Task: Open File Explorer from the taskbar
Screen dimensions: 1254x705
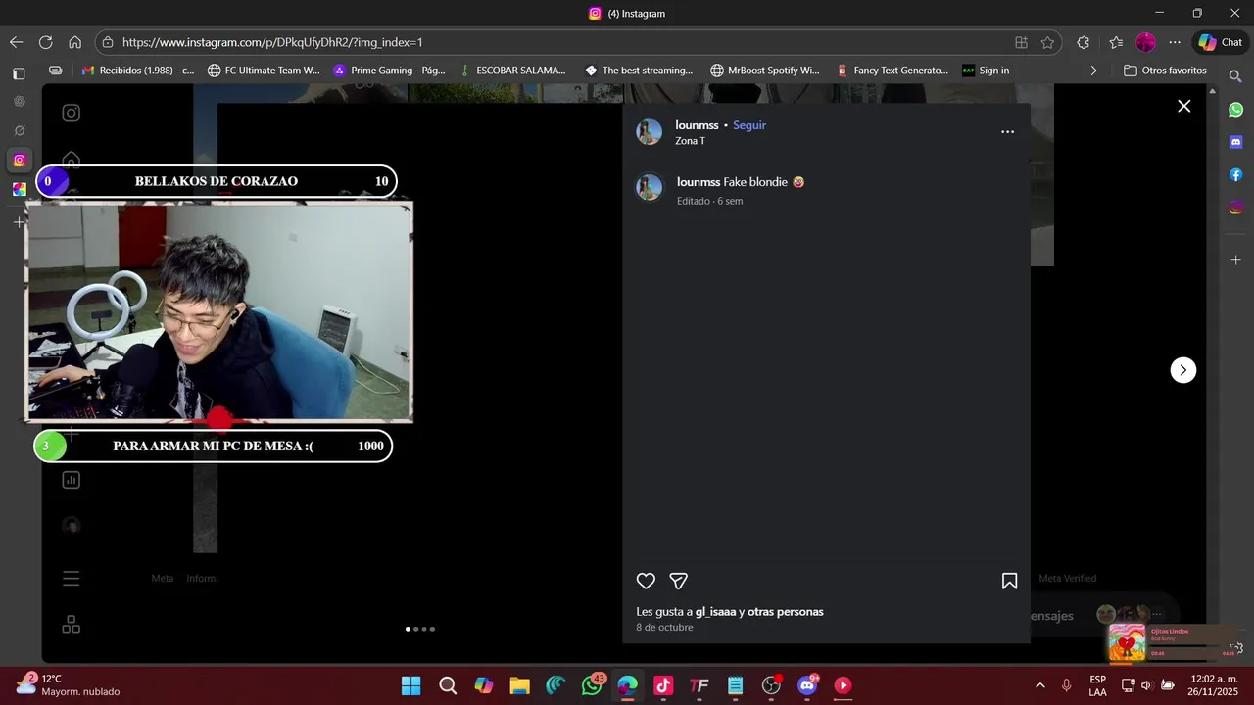Action: click(519, 685)
